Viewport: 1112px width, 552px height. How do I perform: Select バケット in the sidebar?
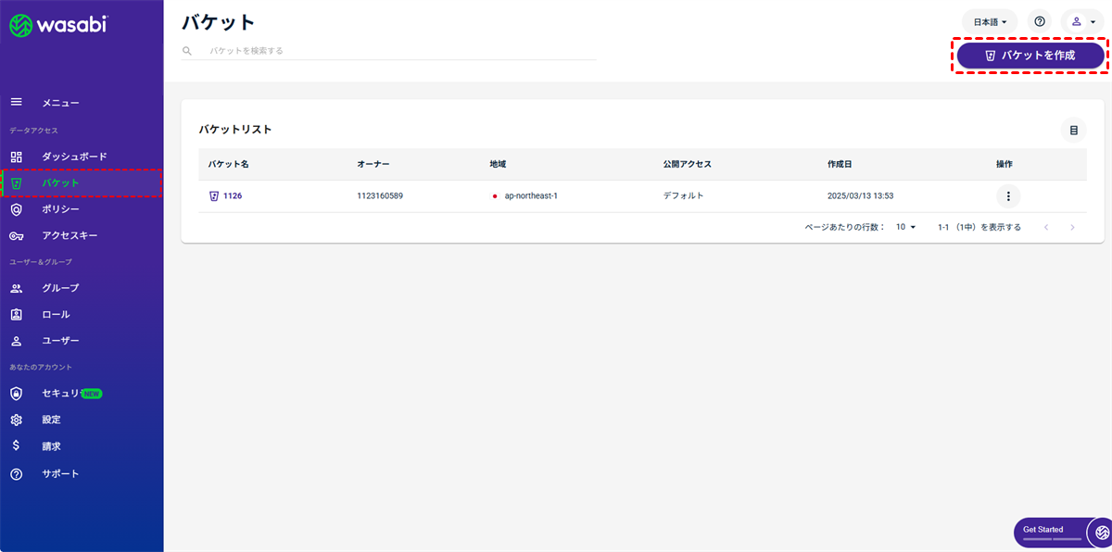coord(82,183)
